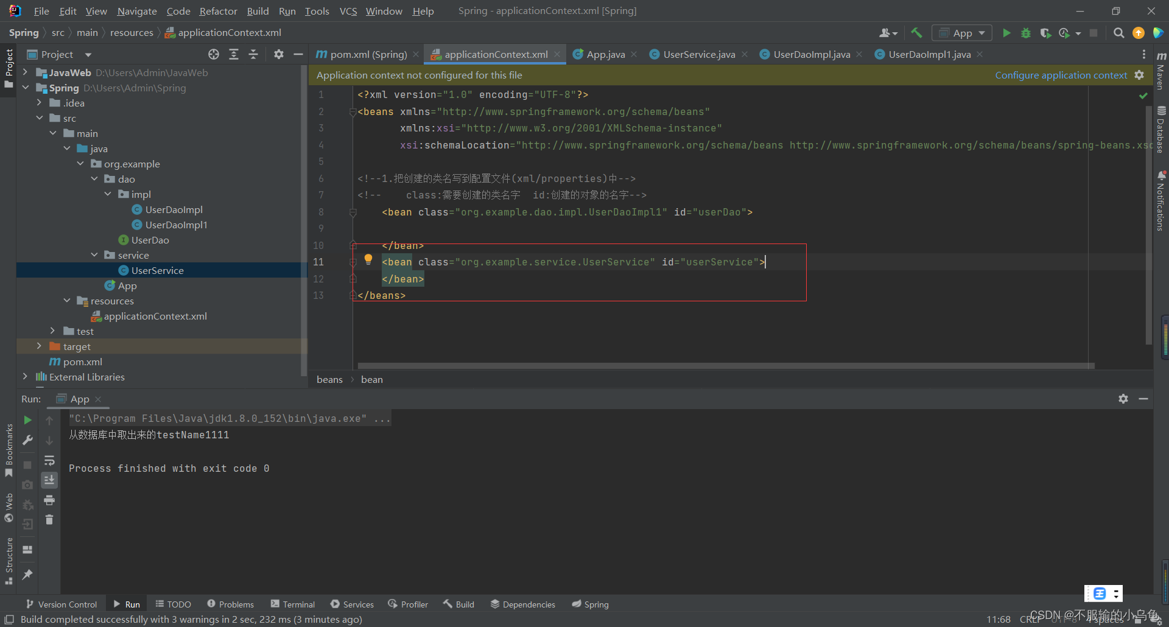Screen dimensions: 1169x627
Task: Expand the .idea folder
Action: coord(39,103)
